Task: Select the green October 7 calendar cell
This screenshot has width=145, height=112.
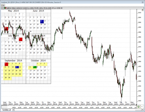Action: point(35,67)
